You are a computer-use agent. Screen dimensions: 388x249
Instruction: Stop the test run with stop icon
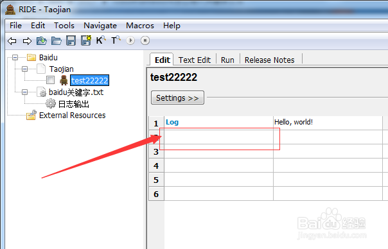(145, 40)
